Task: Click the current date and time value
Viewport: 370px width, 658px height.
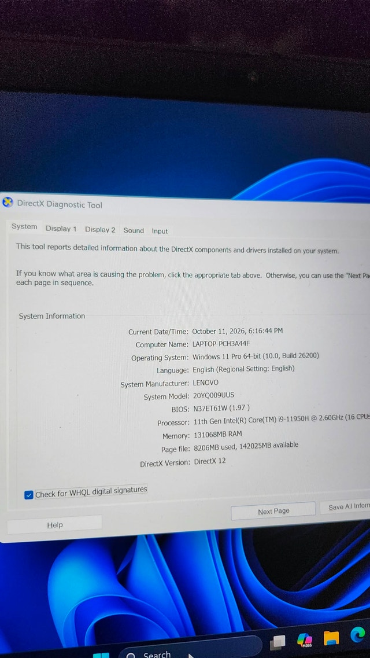Action: 237,330
